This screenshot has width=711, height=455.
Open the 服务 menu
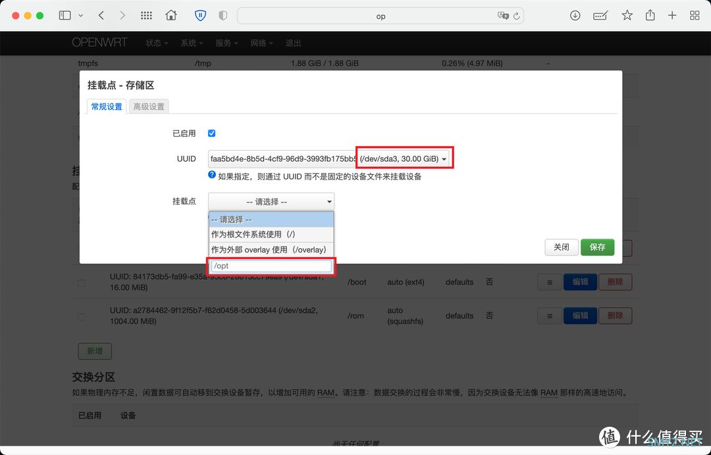click(226, 43)
